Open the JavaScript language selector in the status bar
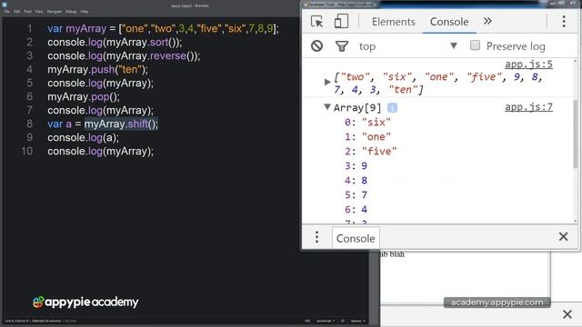 pyautogui.click(x=326, y=321)
